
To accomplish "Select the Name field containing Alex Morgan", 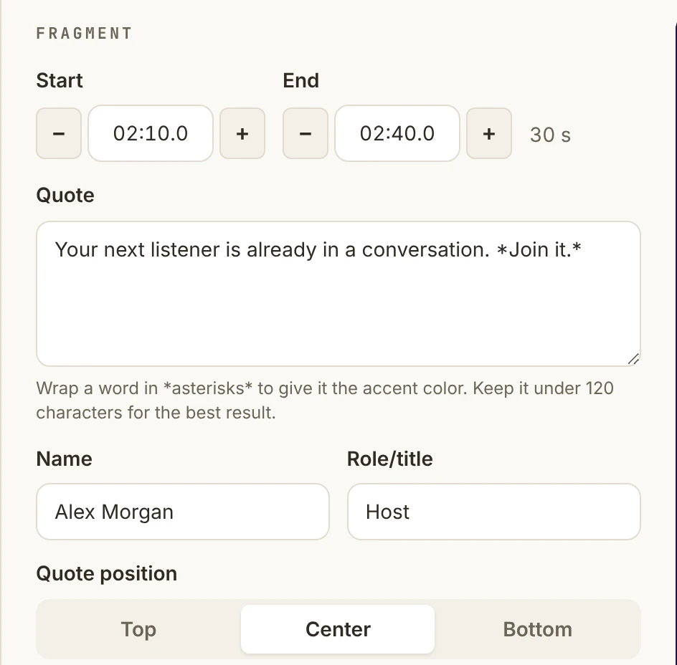I will [x=183, y=512].
